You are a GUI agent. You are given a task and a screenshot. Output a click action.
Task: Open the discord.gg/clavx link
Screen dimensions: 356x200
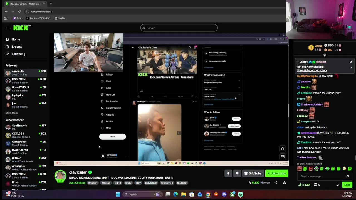[312, 71]
